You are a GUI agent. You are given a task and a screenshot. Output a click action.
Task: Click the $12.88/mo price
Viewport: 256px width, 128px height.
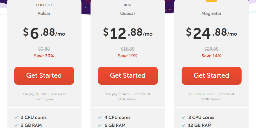[128, 33]
